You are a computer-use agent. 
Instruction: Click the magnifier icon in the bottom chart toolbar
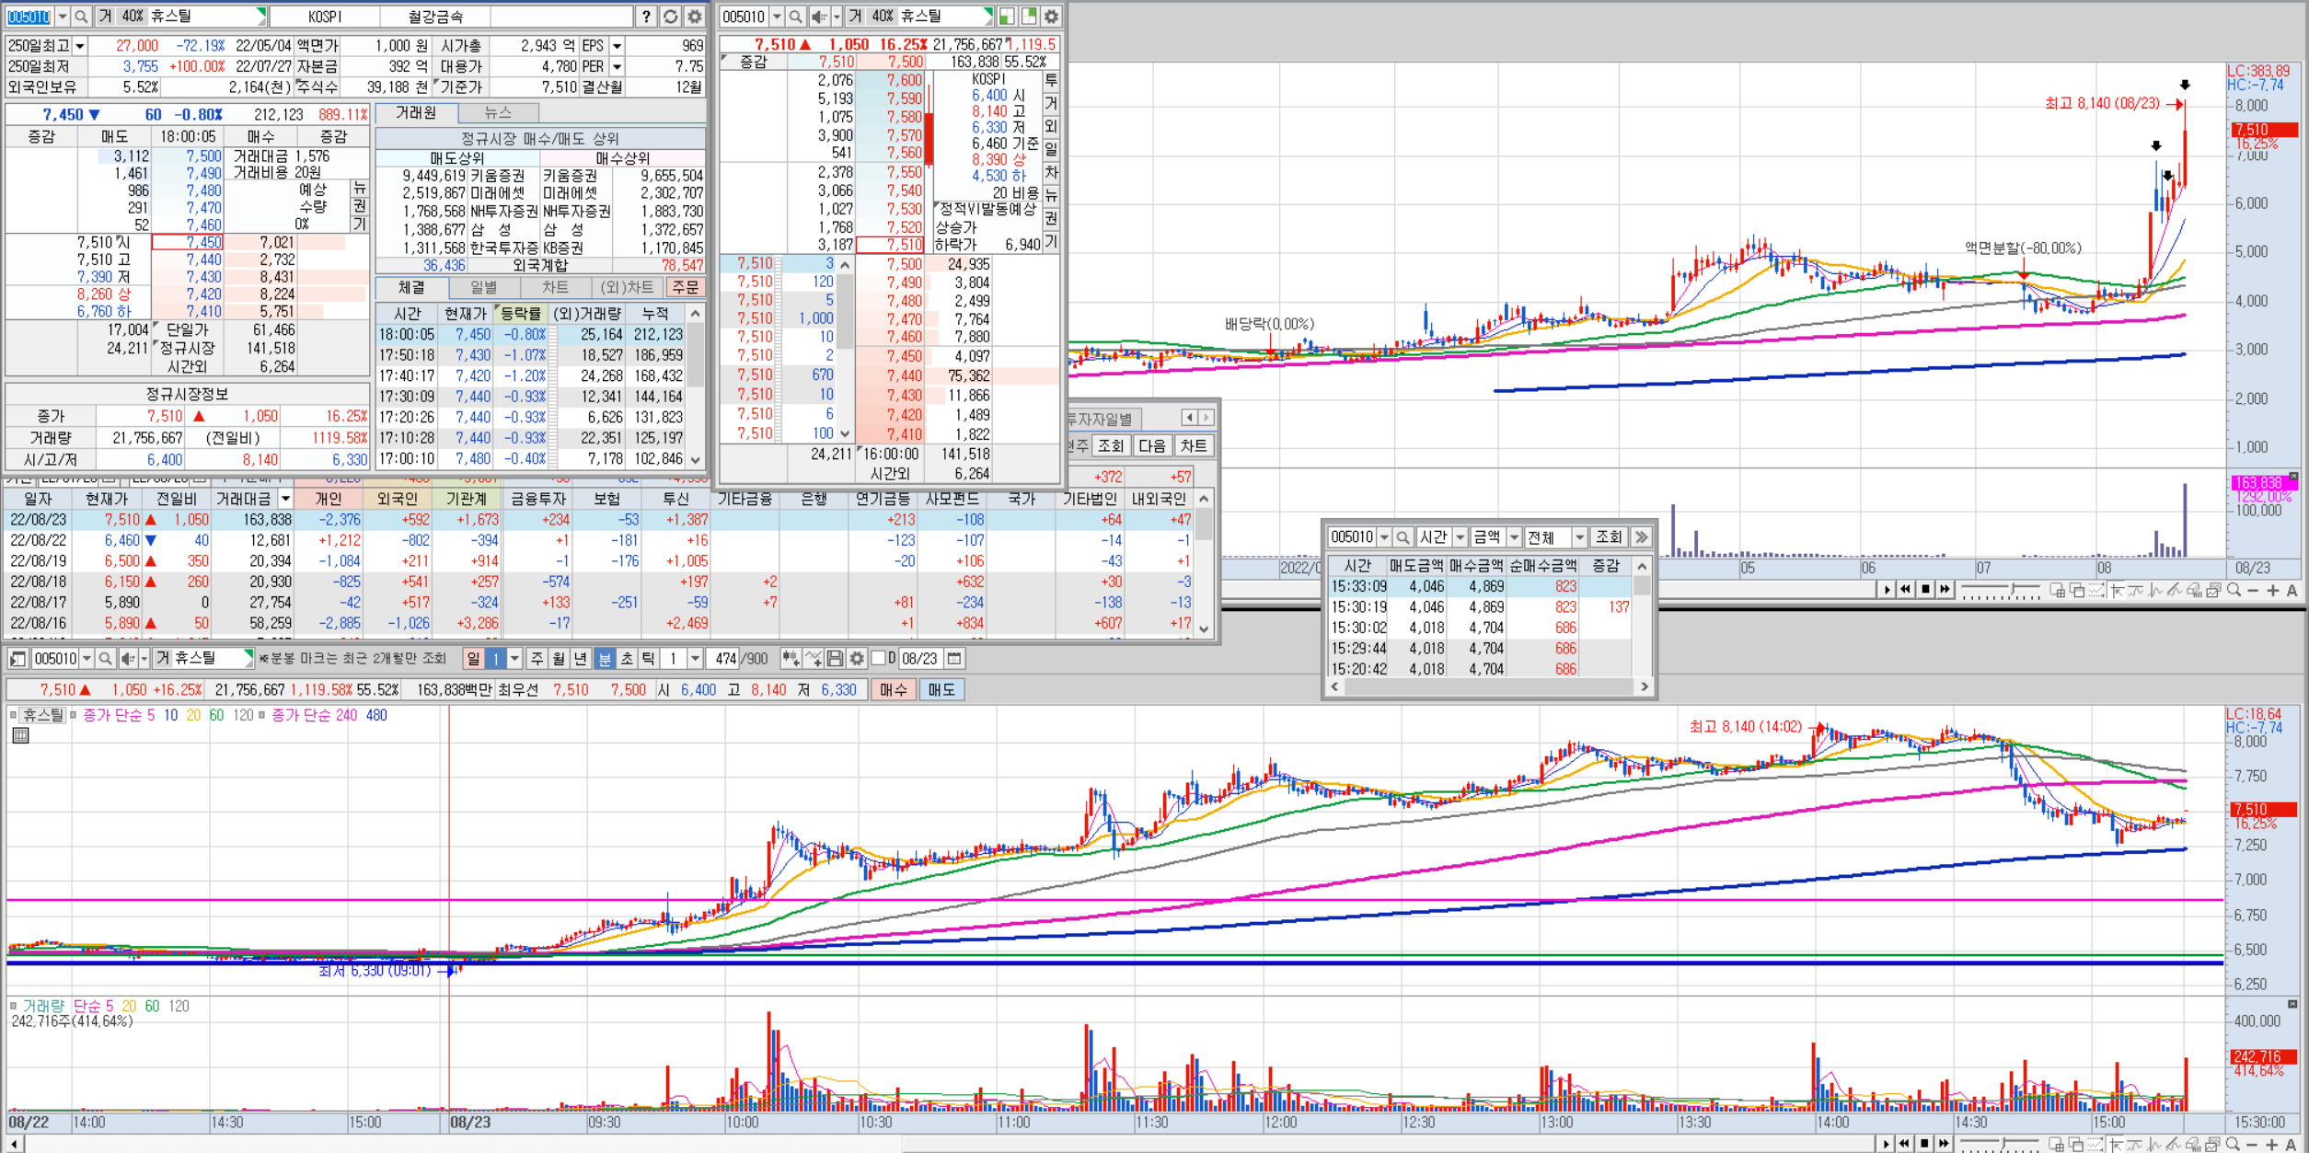point(105,659)
